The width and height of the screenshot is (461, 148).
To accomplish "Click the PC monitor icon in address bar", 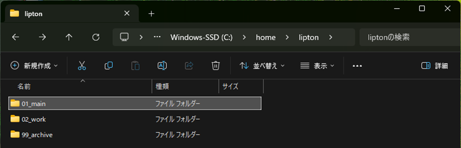I will tap(124, 37).
